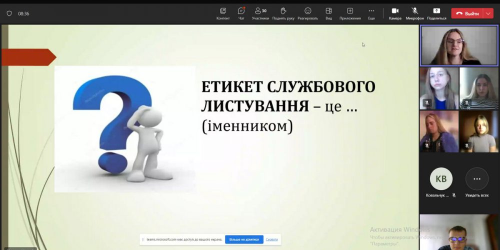
Task: Show the Участники list
Action: 260,13
